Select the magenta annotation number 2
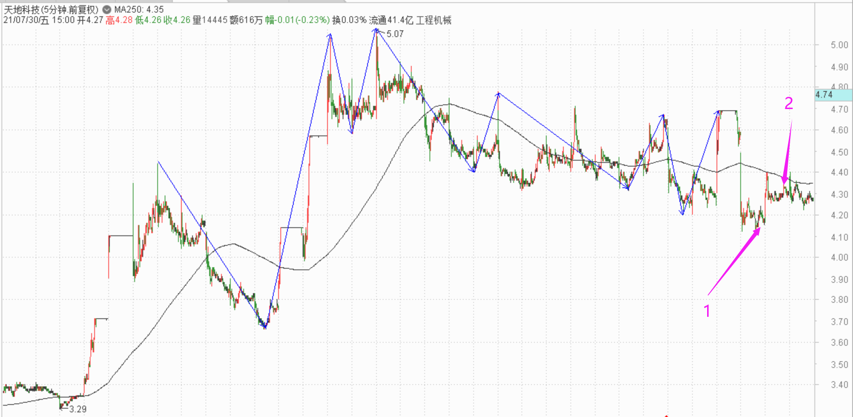The width and height of the screenshot is (853, 417). [x=789, y=103]
